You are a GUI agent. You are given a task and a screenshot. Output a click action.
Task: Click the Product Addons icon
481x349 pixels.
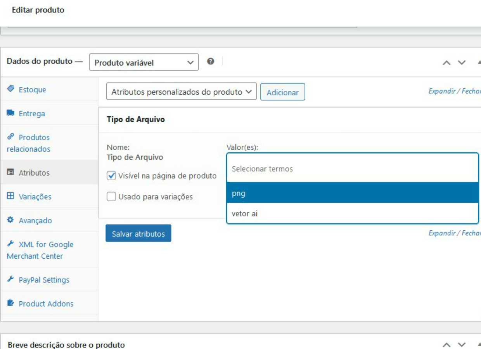point(10,303)
